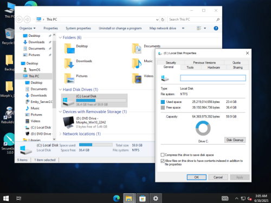
Task: Collapse the Folders (6) group
Action: point(60,37)
